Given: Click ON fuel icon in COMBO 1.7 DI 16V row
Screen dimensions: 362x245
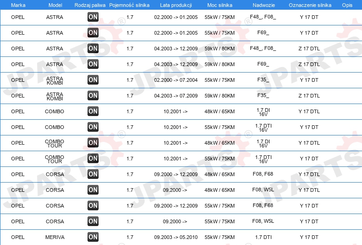Looking at the screenshot, I should click(x=93, y=111).
